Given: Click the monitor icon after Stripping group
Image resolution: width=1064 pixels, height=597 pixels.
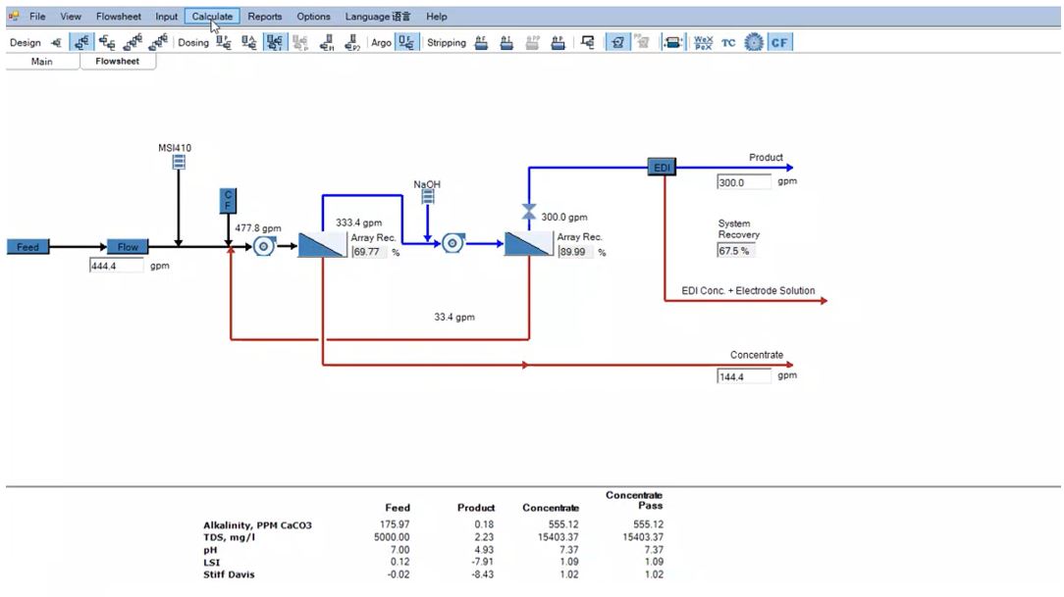Looking at the screenshot, I should tap(588, 43).
